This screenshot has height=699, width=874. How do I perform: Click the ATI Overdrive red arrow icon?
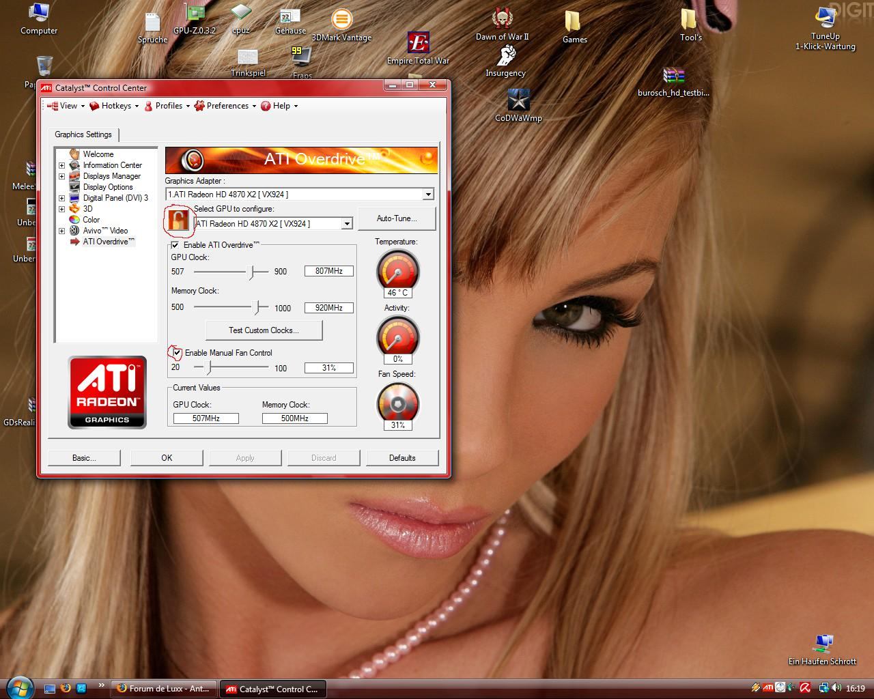[x=74, y=242]
